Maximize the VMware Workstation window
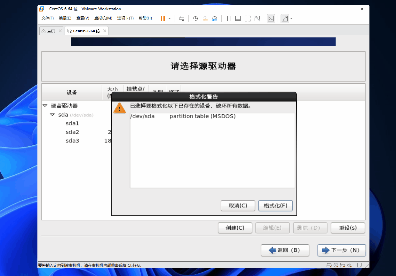The height and width of the screenshot is (276, 396). pos(349,9)
